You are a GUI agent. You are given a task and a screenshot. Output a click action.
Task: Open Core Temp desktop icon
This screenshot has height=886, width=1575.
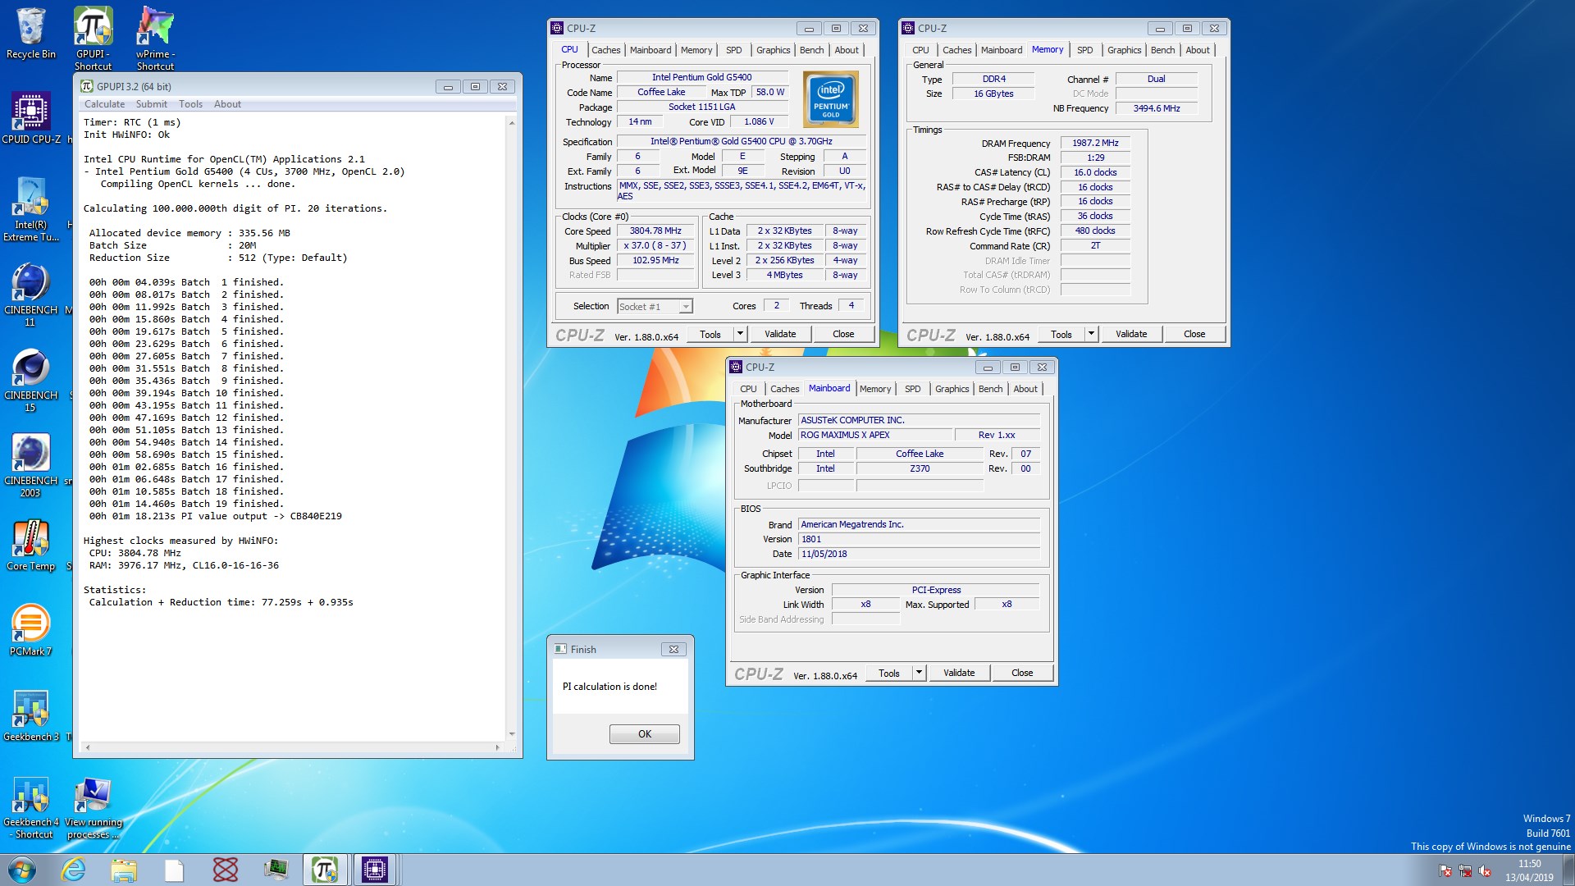tap(31, 545)
